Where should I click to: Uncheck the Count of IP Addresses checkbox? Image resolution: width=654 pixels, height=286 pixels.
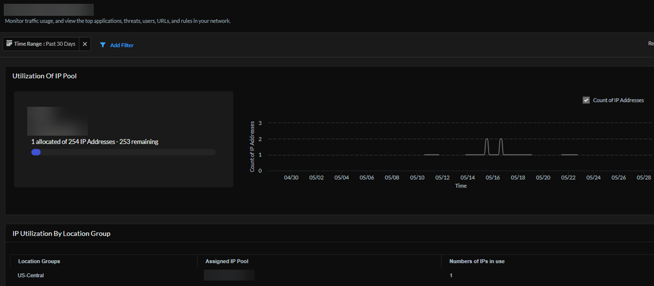point(586,100)
